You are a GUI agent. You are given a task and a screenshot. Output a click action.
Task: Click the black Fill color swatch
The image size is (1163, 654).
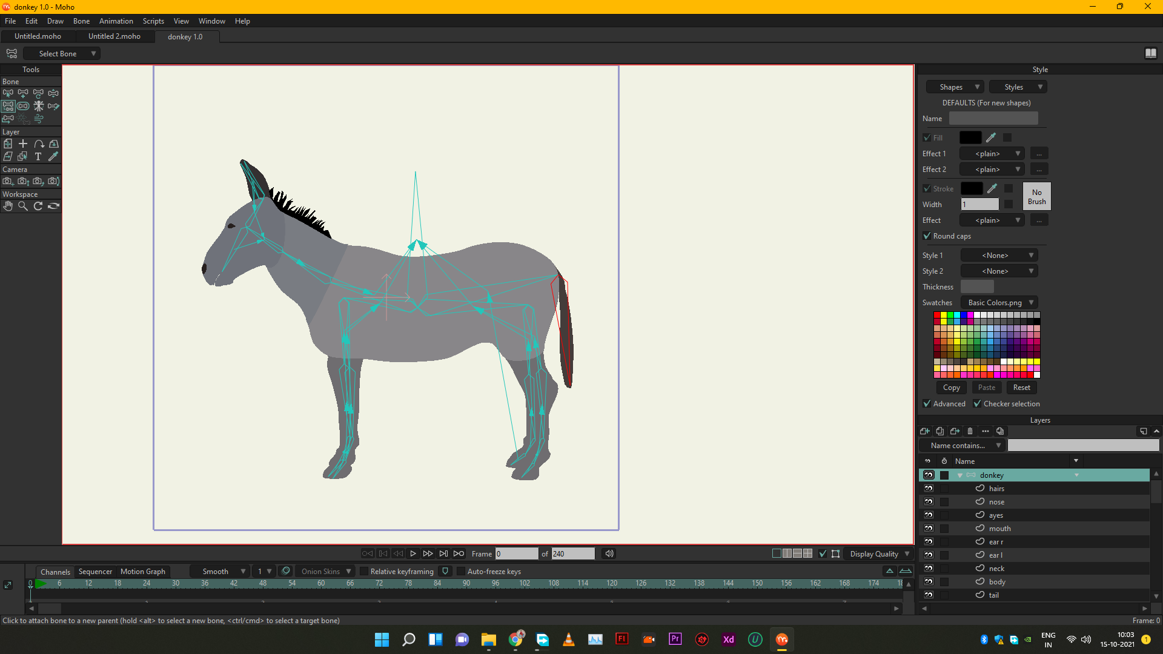pyautogui.click(x=970, y=137)
